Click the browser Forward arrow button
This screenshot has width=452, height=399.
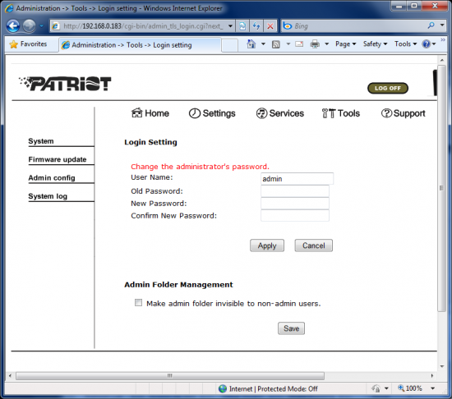[29, 26]
